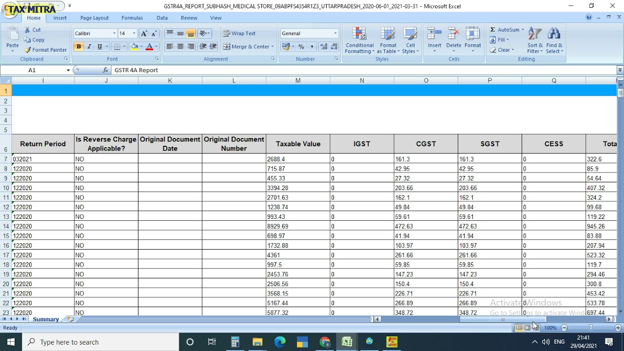
Task: Apply red font color A
Action: click(150, 47)
